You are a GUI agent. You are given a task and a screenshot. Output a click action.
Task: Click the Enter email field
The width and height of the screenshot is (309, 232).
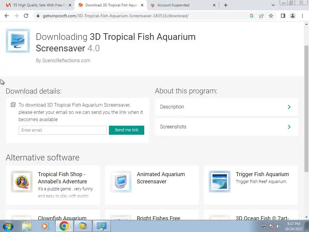[x=62, y=130]
